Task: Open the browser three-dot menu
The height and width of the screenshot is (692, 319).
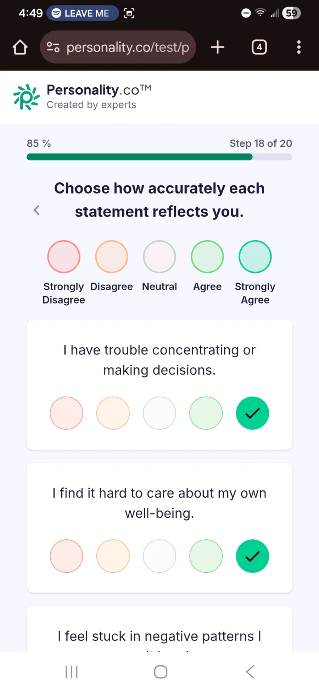Action: coord(299,47)
